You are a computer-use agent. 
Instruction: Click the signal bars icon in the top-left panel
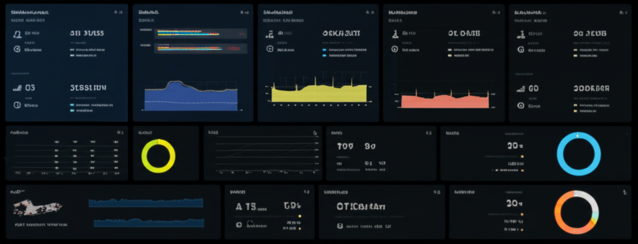point(17,87)
